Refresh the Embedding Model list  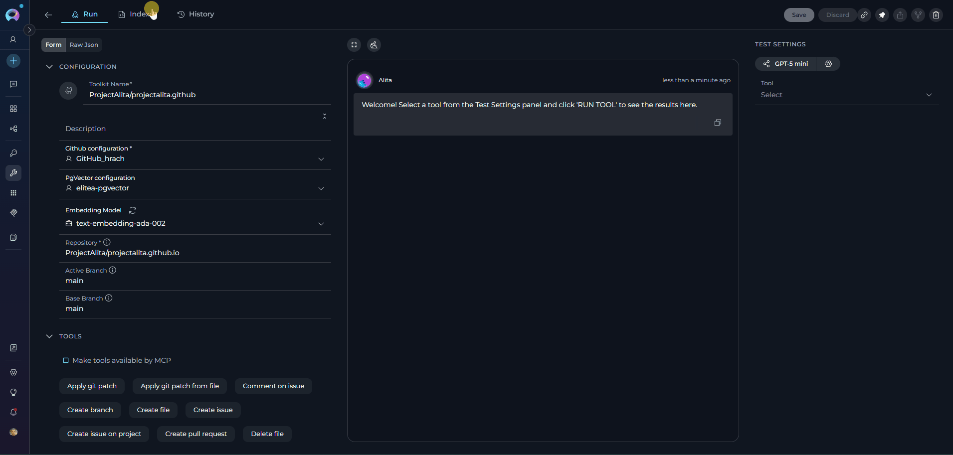click(x=133, y=210)
